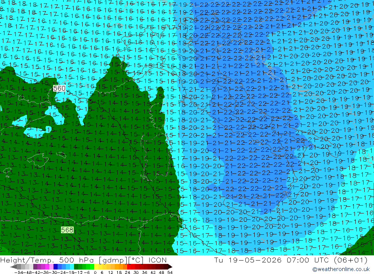Click the '0' legend scale value
This screenshot has height=274, width=374.
coord(95,273)
